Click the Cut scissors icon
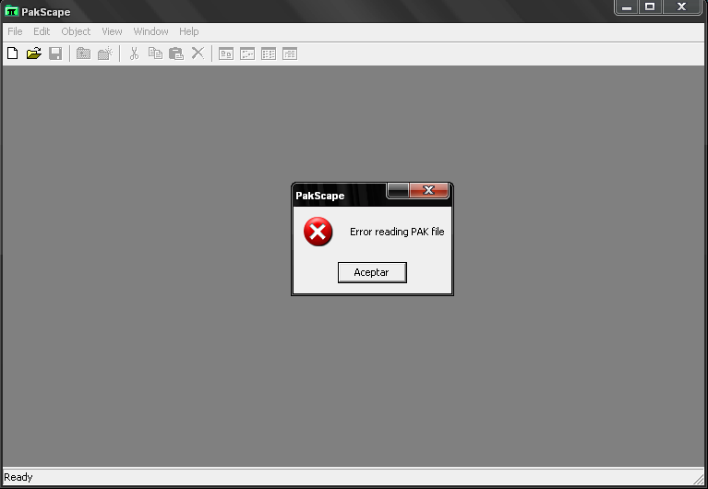The width and height of the screenshot is (708, 489). (x=134, y=54)
